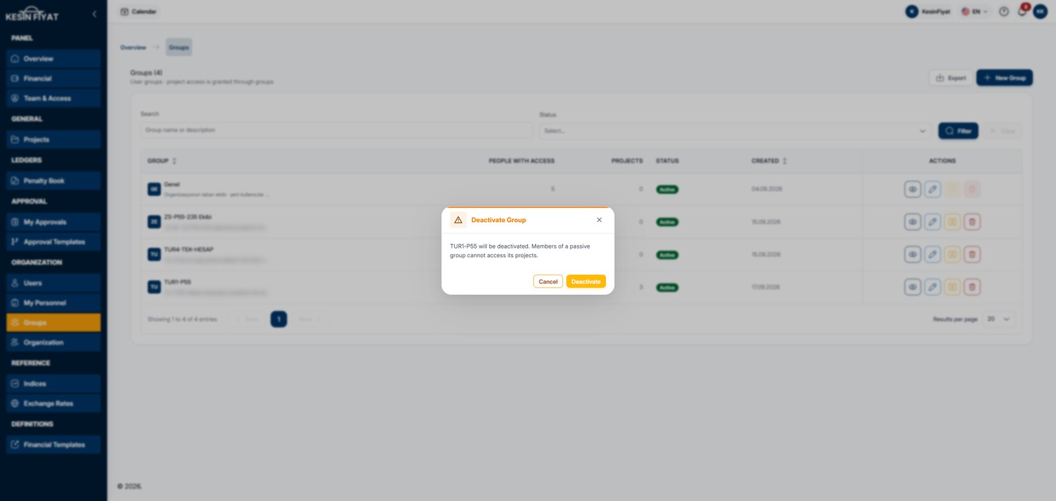Screen dimensions: 1056x501
Task: Open the Calendar from the top bar
Action: (139, 11)
